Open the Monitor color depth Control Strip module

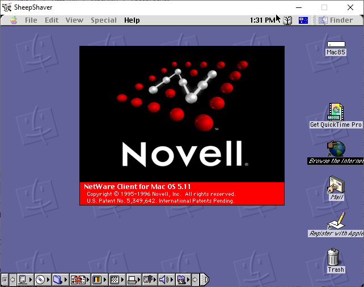[x=99, y=280]
